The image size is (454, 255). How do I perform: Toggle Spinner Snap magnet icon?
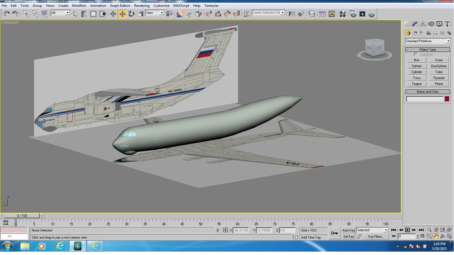tap(236, 14)
